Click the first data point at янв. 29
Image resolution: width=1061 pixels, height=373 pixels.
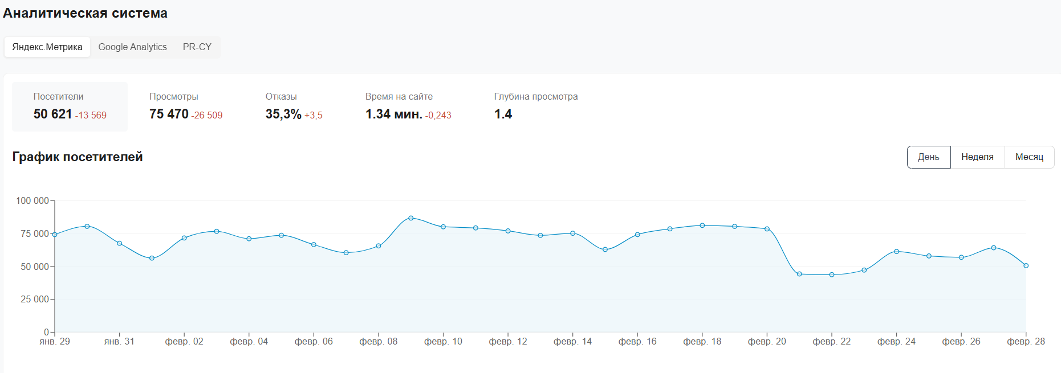55,235
